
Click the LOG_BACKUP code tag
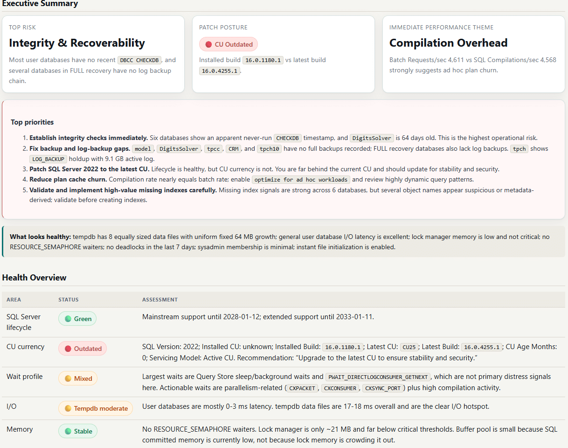(x=48, y=160)
